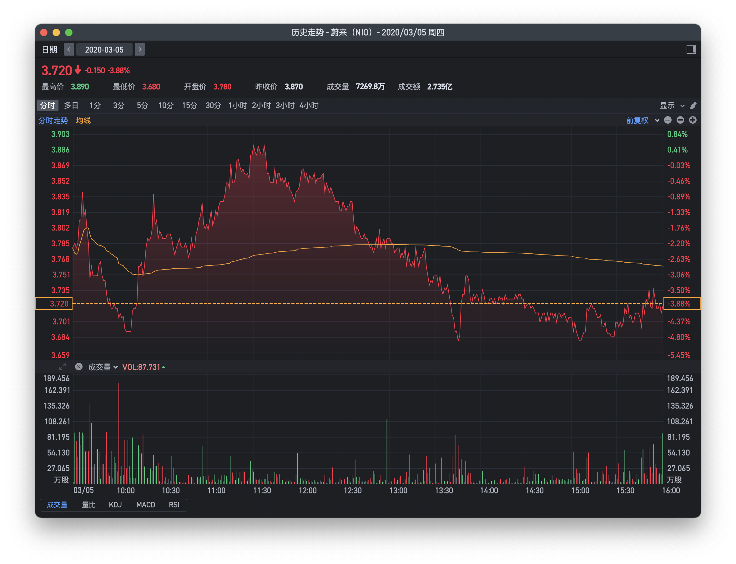Click the window title 历史走势 - 蔚来

[x=368, y=32]
